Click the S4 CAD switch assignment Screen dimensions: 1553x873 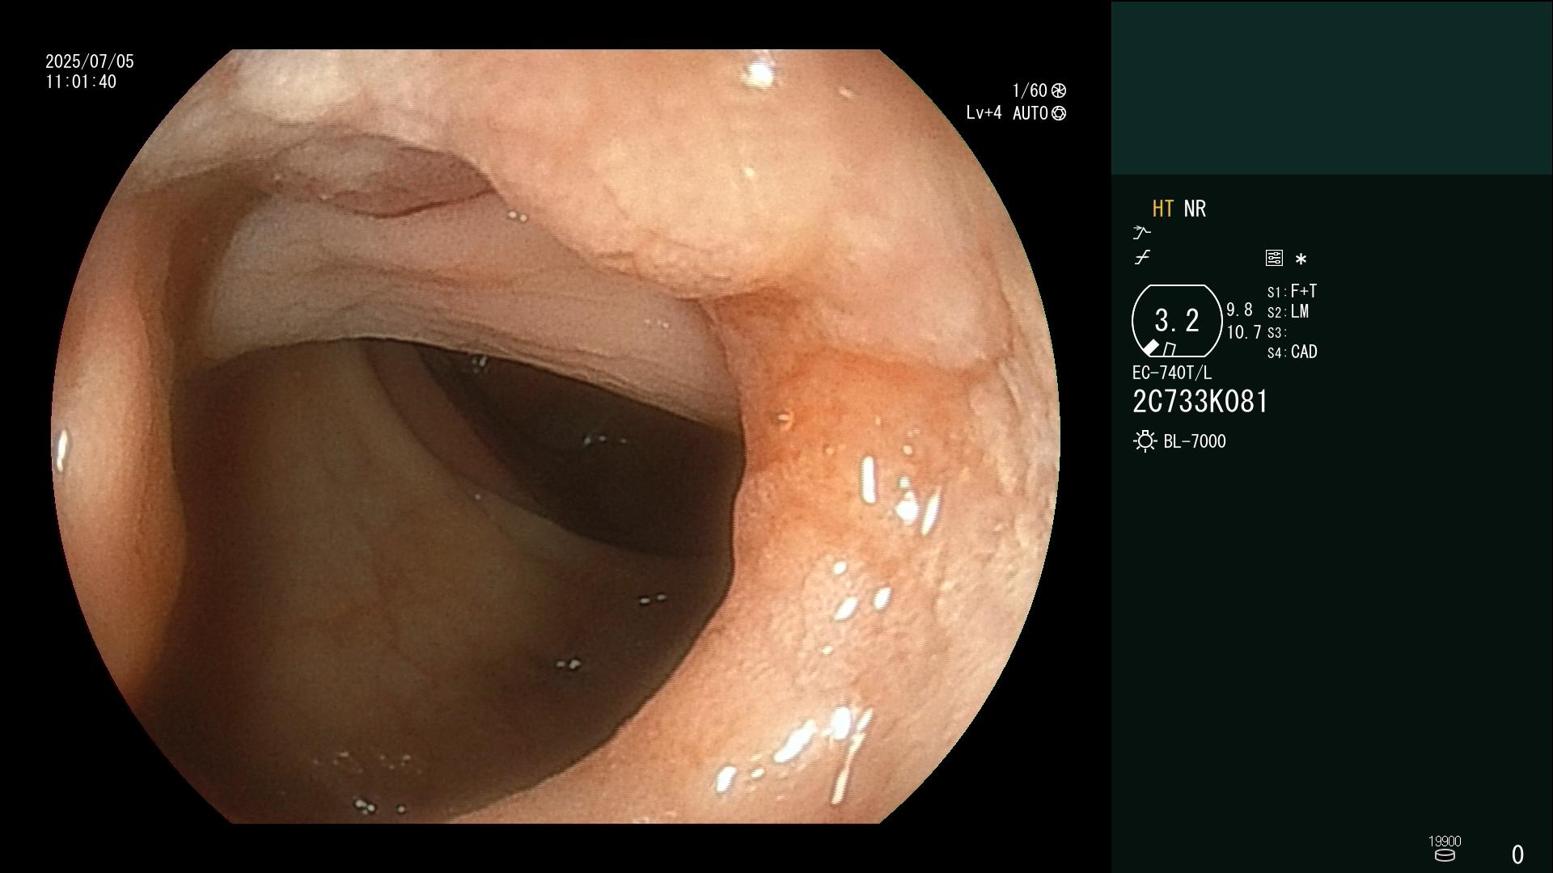(1293, 352)
